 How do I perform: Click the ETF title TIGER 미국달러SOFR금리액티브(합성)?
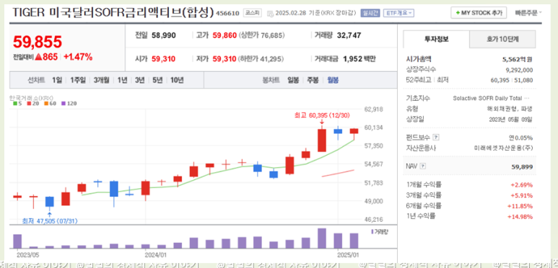pyautogui.click(x=113, y=12)
